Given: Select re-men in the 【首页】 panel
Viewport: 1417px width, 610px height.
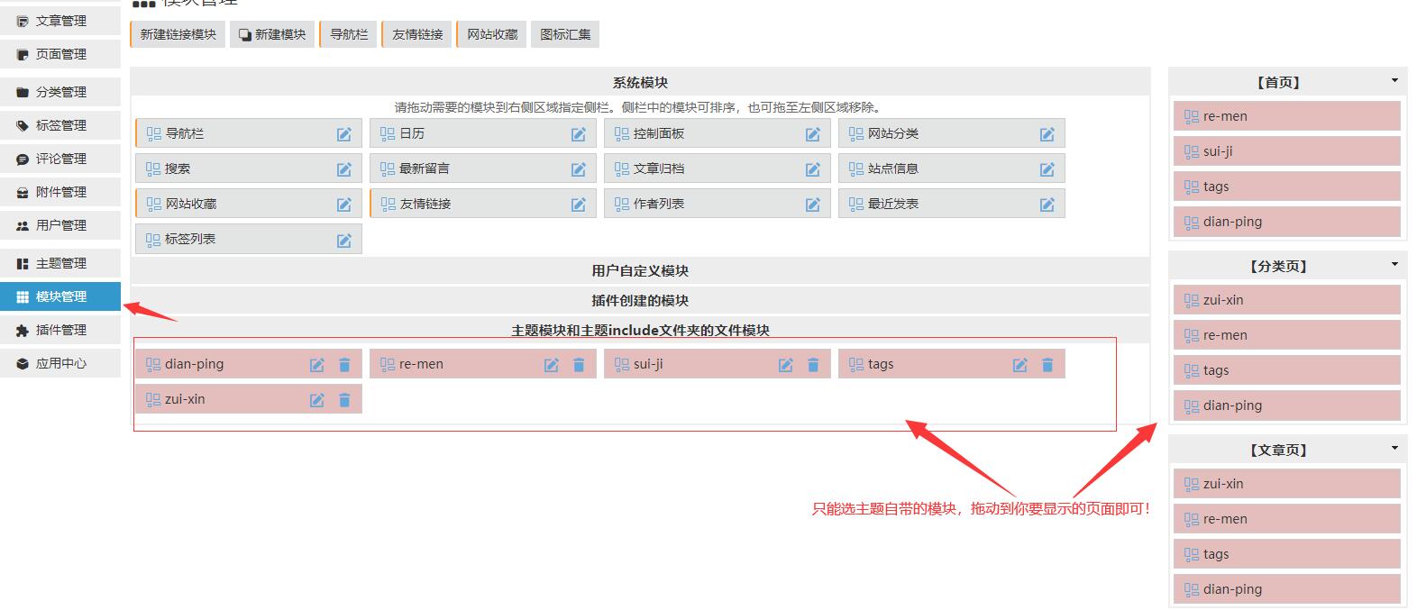Looking at the screenshot, I should coord(1287,116).
